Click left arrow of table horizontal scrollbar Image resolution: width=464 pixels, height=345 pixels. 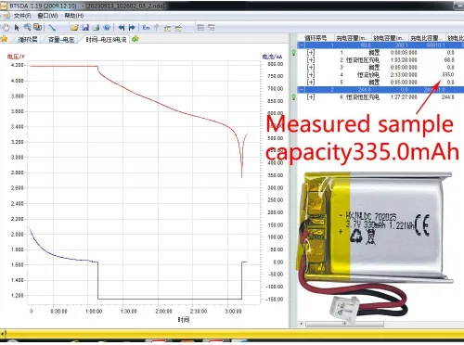(x=302, y=324)
